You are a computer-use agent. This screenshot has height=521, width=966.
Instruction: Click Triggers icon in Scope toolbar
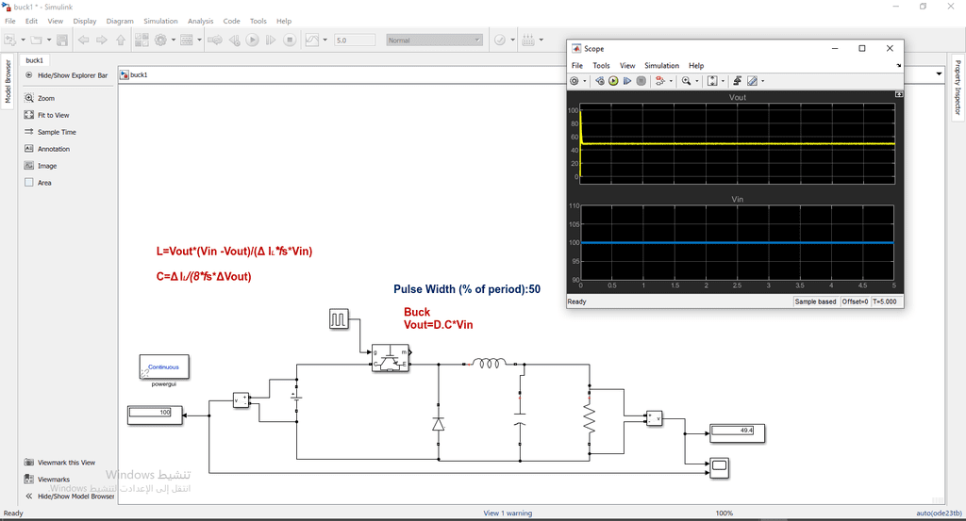737,81
